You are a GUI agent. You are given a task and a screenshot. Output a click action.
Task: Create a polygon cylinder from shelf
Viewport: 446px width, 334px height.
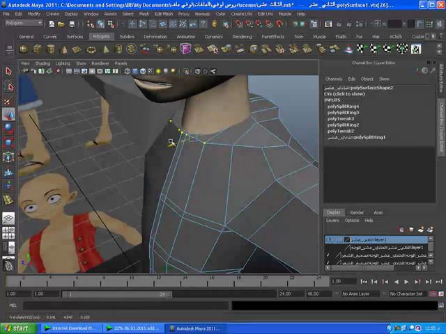click(51, 49)
